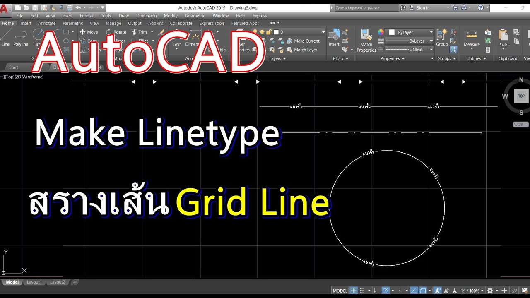Toggle Isometric Drafting in status bar
Screen dimensions: 530x298
[400, 291]
